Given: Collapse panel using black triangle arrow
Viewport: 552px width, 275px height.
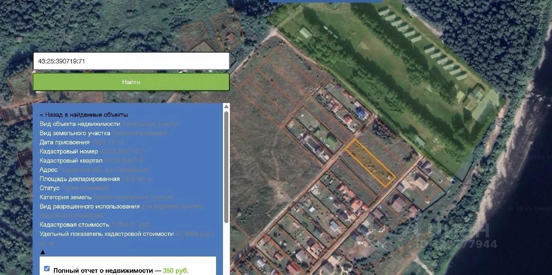Looking at the screenshot, I should coord(43,252).
